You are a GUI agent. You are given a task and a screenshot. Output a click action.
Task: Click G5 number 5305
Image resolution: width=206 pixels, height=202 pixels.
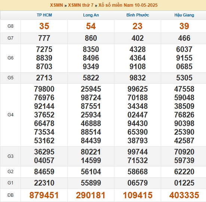(184, 78)
